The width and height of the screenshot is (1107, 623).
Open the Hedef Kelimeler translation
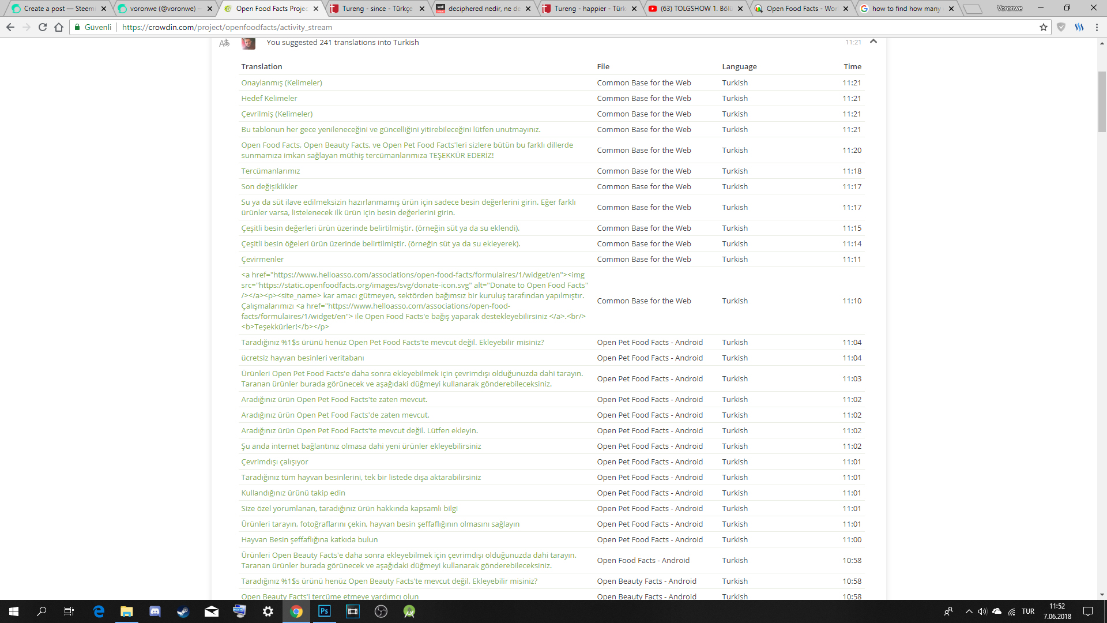[269, 98]
